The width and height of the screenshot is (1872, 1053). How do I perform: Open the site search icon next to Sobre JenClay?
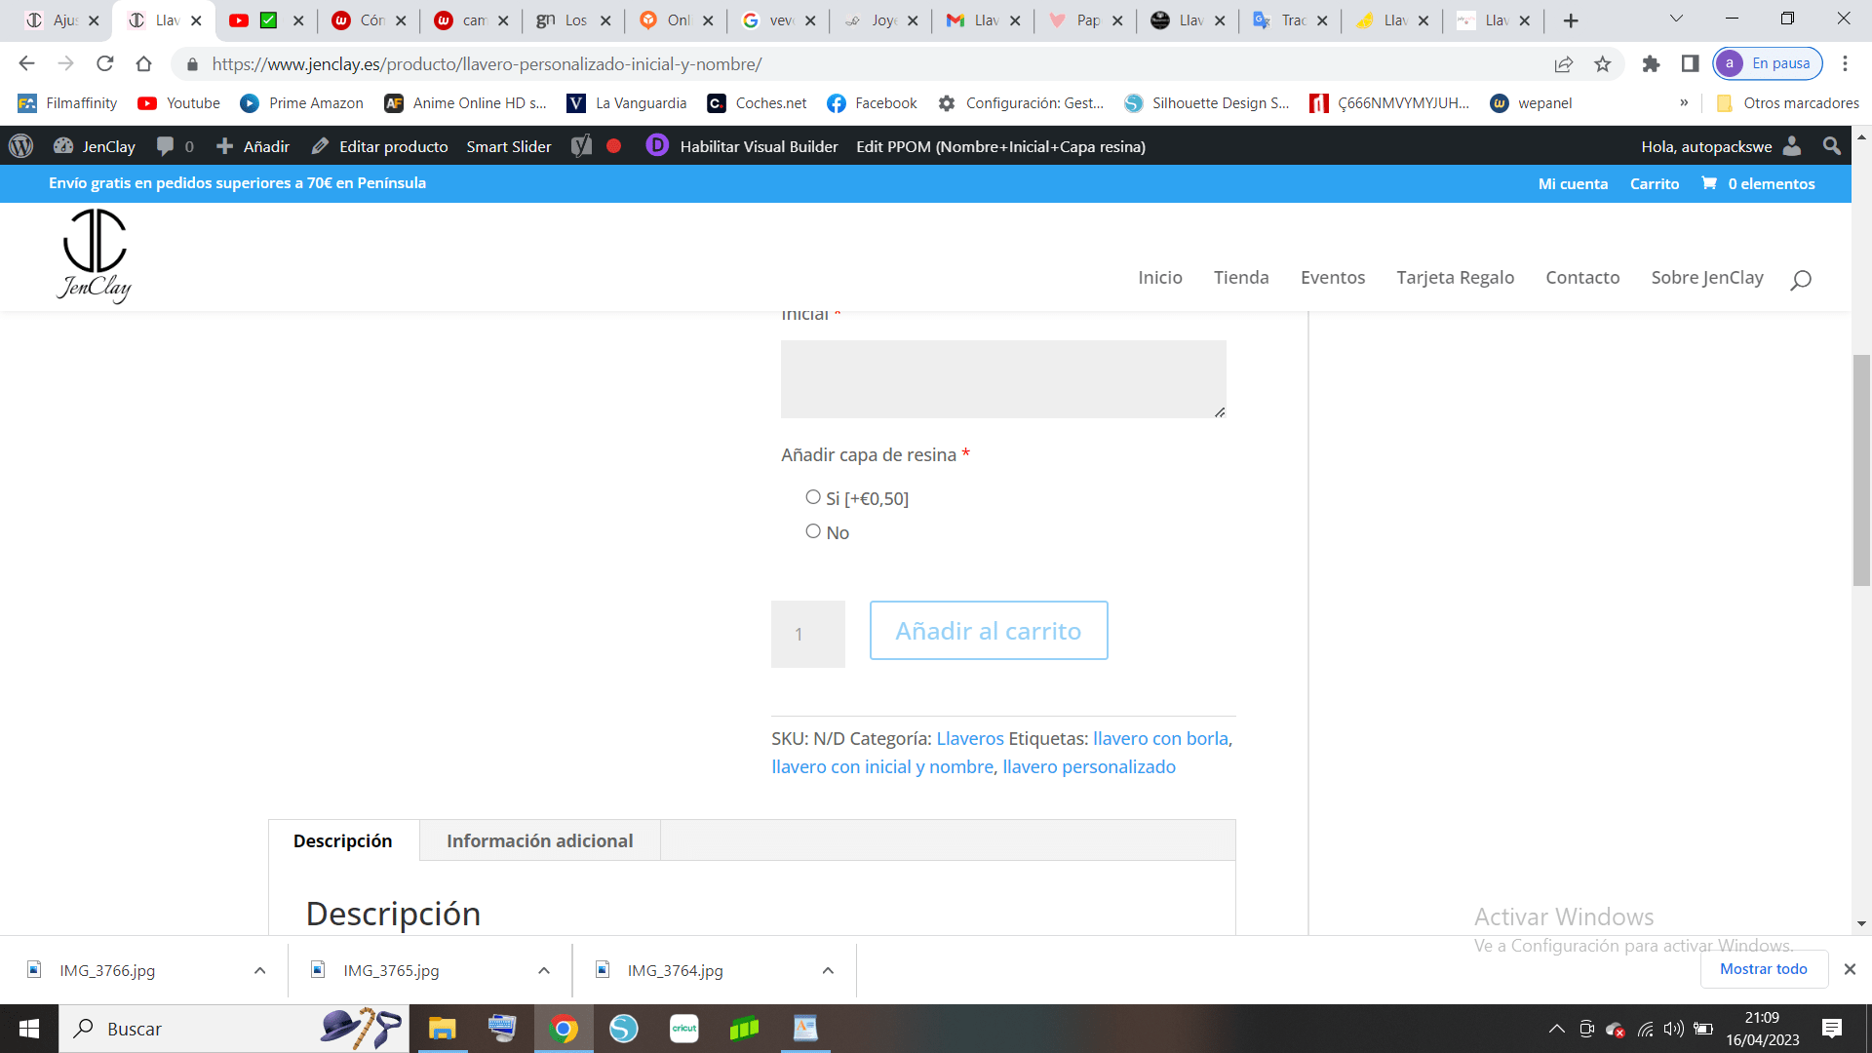pos(1801,280)
